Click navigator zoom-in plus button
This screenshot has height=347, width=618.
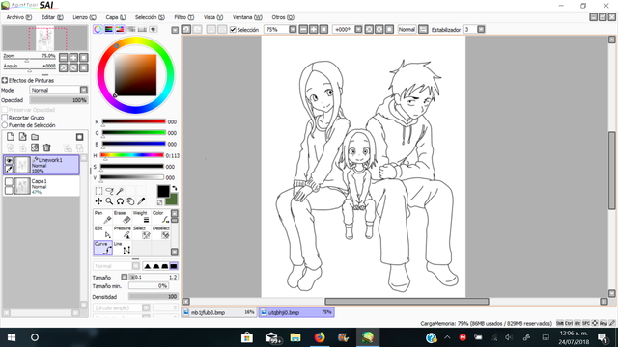[x=73, y=58]
